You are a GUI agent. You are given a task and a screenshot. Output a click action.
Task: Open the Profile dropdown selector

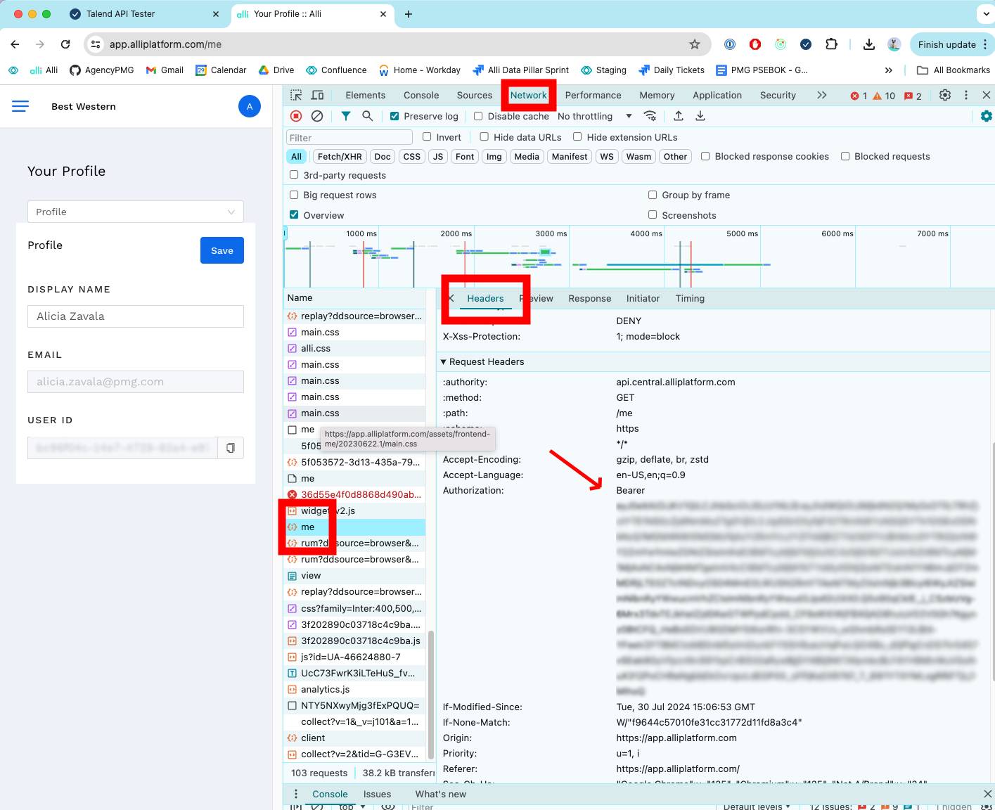pyautogui.click(x=135, y=212)
